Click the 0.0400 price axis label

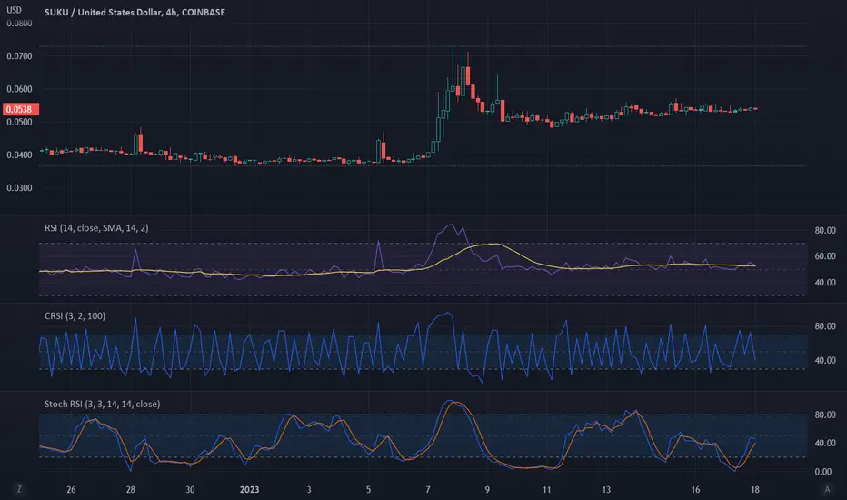19,155
